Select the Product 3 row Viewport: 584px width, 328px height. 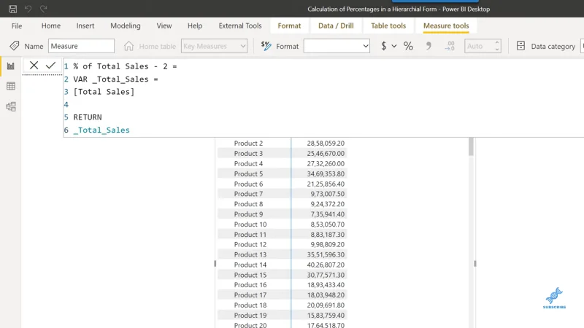click(x=282, y=153)
